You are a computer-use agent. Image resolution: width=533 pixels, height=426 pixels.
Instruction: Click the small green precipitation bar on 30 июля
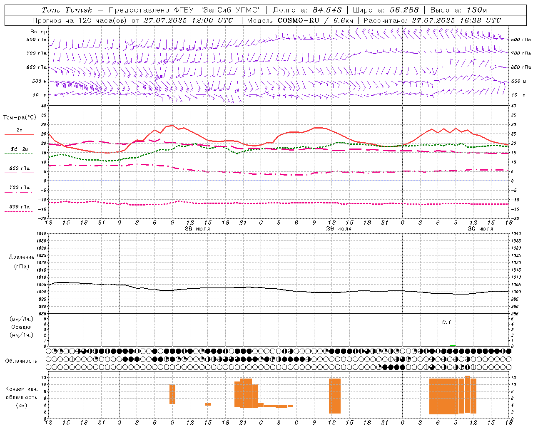pos(453,346)
